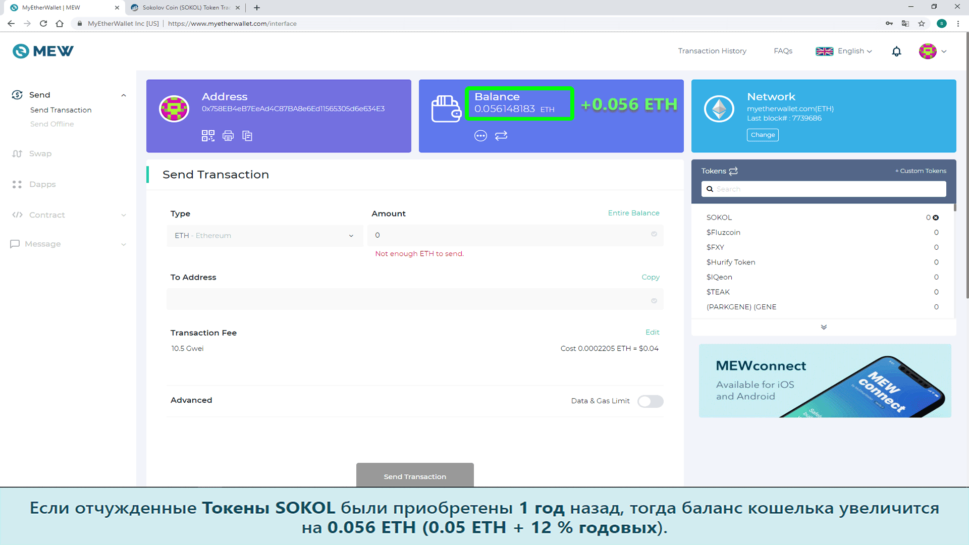Reload the browser page
The width and height of the screenshot is (969, 545).
pos(43,23)
